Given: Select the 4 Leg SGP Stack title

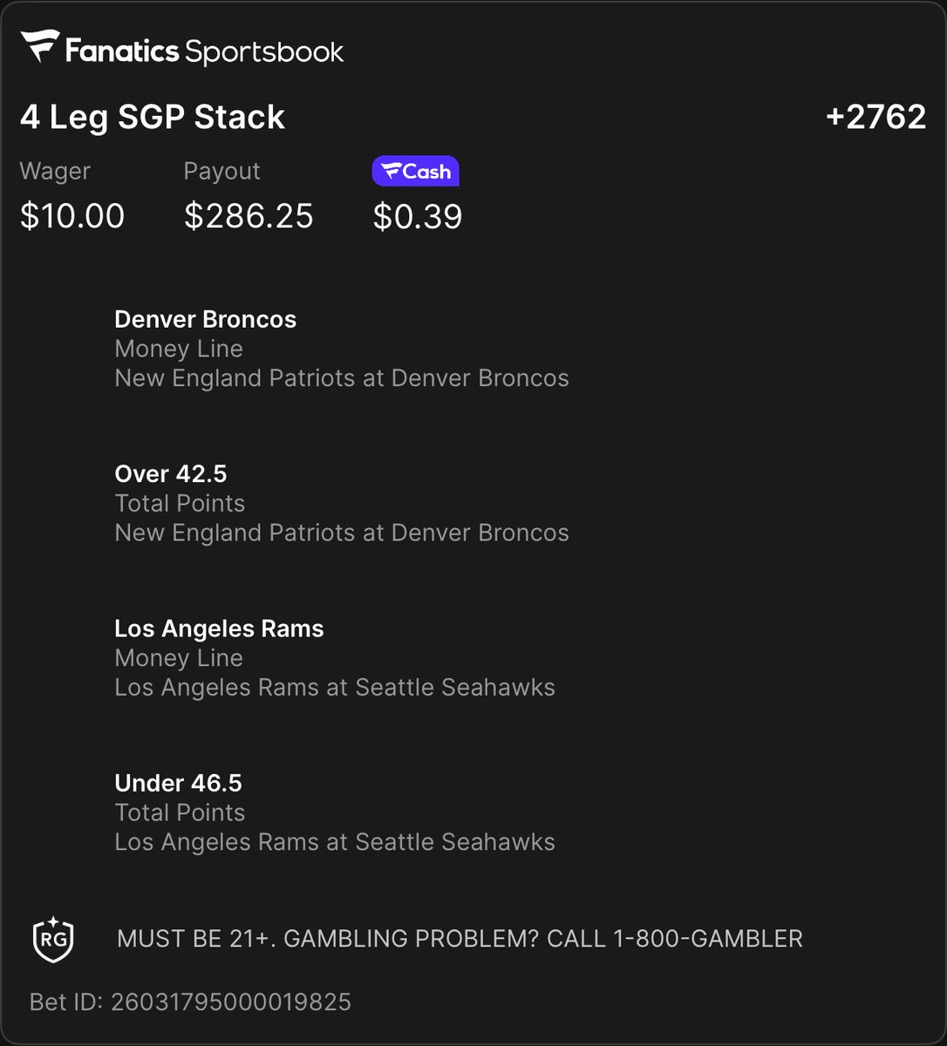Looking at the screenshot, I should pos(153,117).
